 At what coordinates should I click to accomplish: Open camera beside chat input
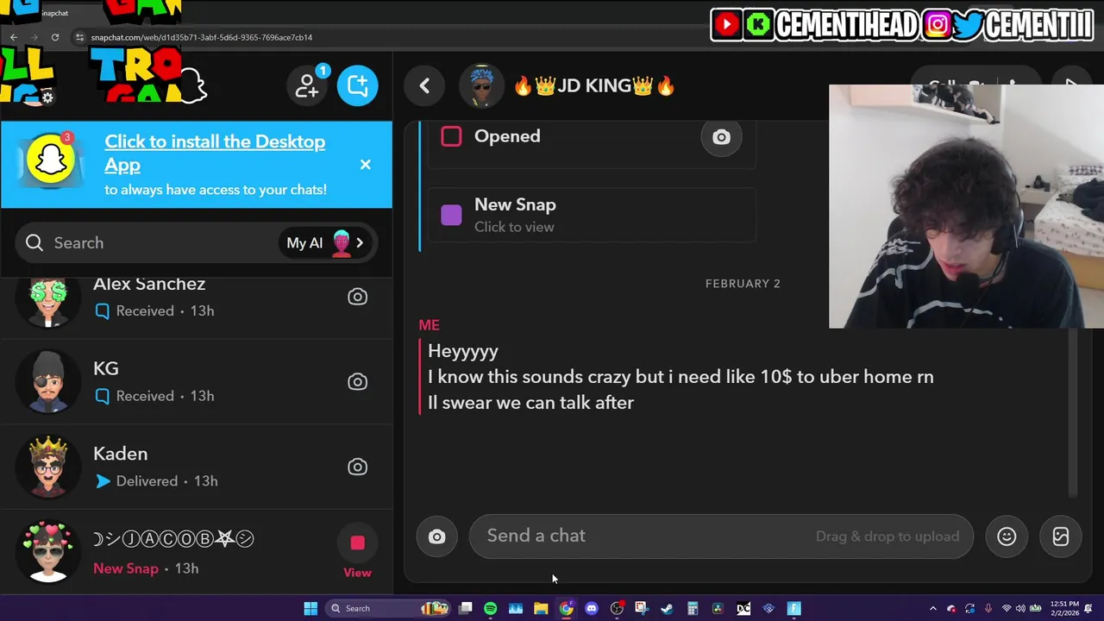point(436,536)
